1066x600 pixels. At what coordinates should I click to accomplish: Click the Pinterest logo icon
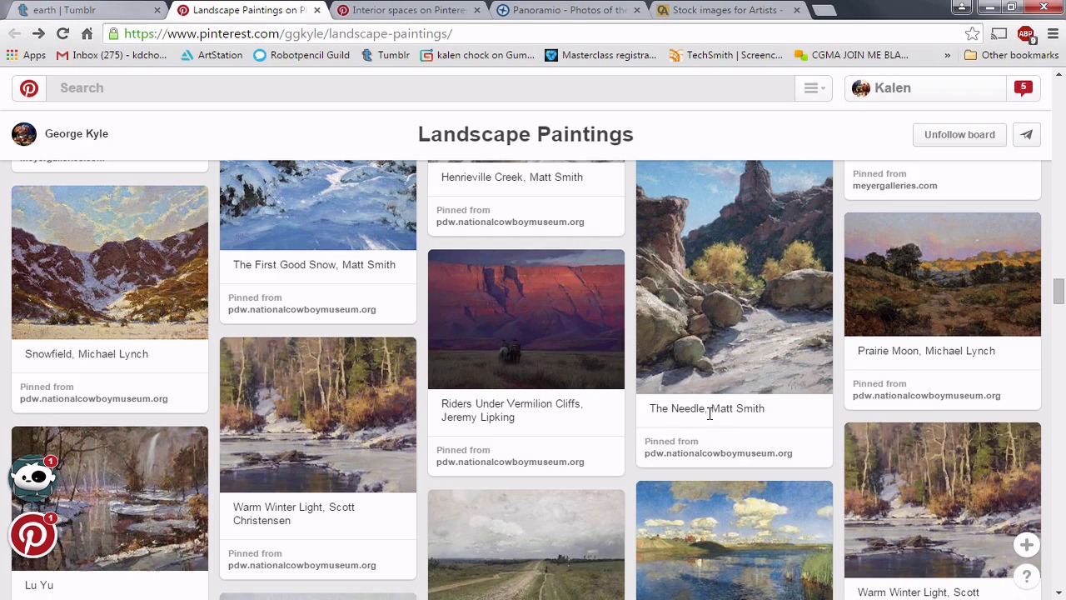29,88
